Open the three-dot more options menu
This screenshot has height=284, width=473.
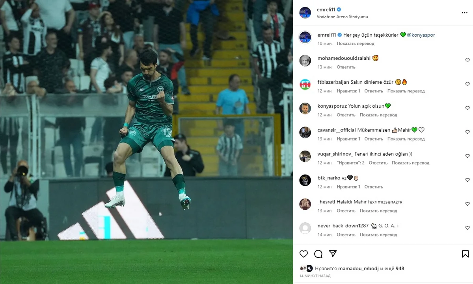[x=464, y=13]
